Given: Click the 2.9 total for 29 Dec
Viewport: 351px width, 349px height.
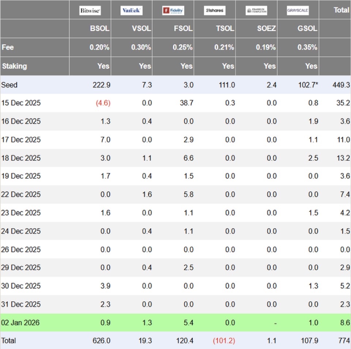Looking at the screenshot, I should (x=345, y=267).
